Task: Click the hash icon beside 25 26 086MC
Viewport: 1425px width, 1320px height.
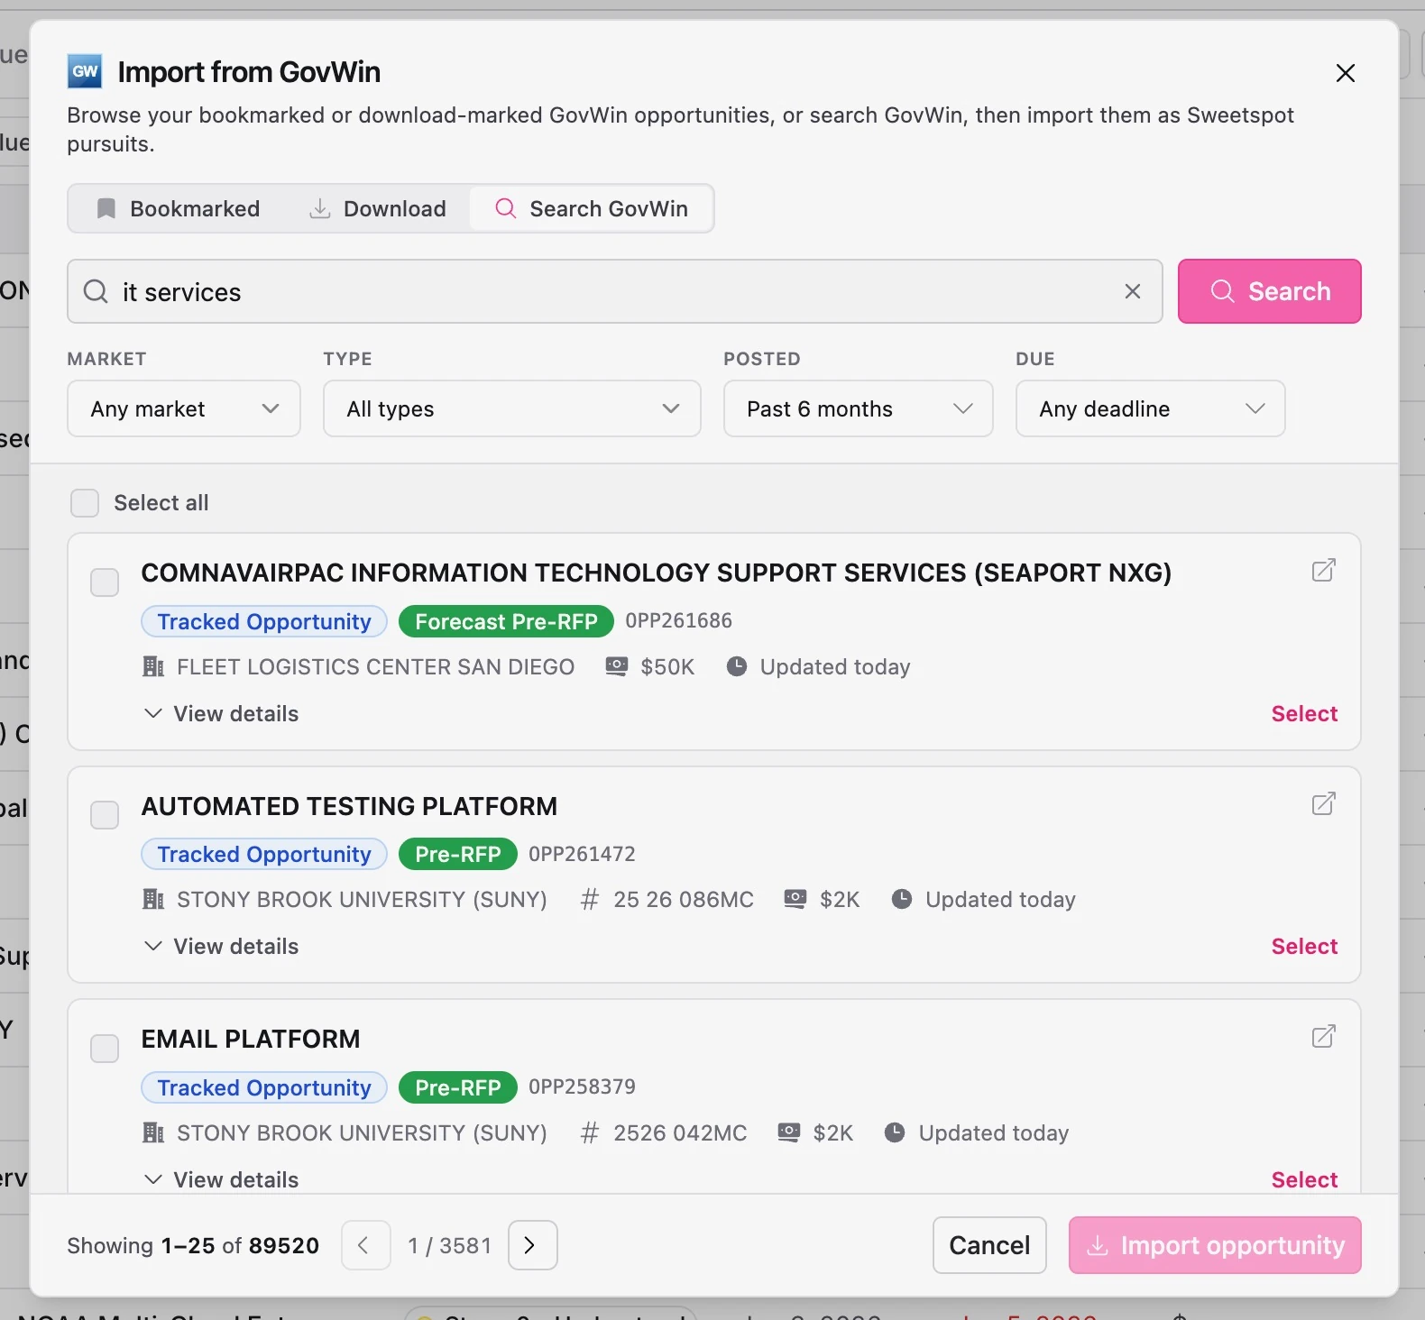Action: point(589,899)
